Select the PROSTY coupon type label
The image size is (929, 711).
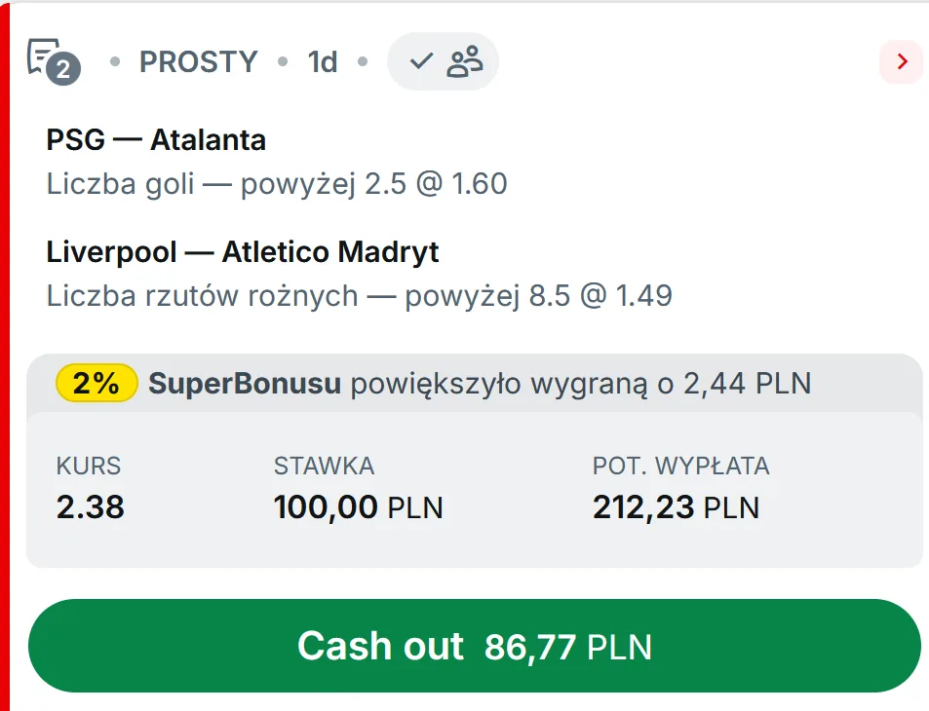coord(198,61)
